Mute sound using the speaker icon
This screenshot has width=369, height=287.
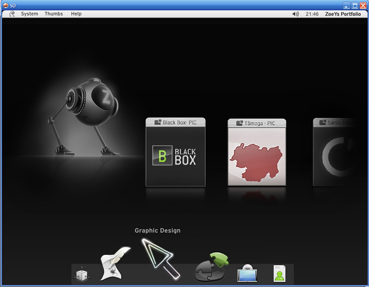296,14
